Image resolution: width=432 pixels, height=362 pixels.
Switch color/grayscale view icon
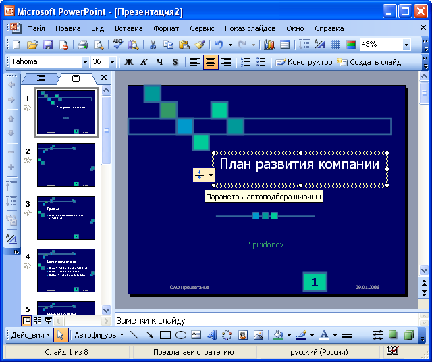351,45
